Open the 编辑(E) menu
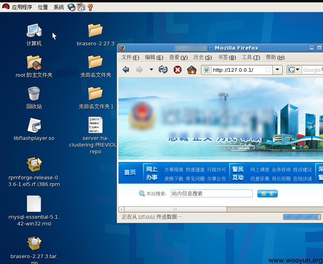This screenshot has width=323, height=264. coord(154,58)
